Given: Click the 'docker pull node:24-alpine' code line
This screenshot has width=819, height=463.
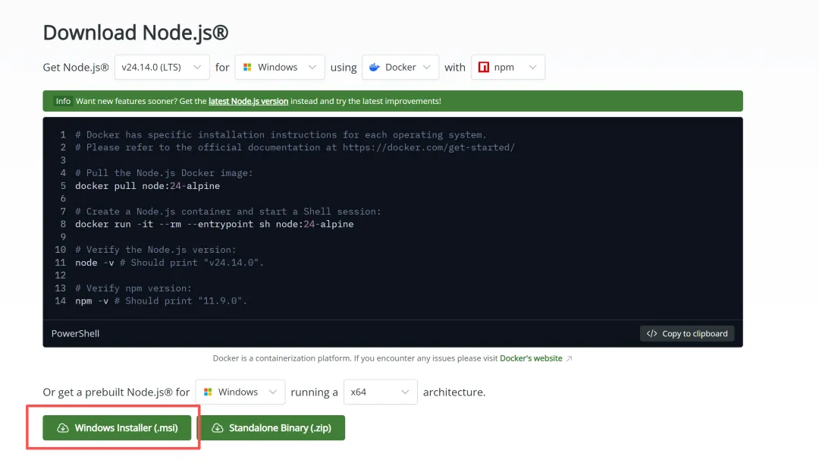Looking at the screenshot, I should [x=147, y=186].
